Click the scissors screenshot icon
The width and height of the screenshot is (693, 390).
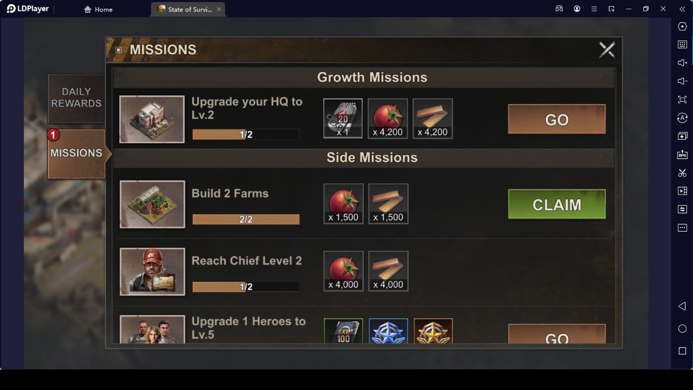pyautogui.click(x=682, y=173)
